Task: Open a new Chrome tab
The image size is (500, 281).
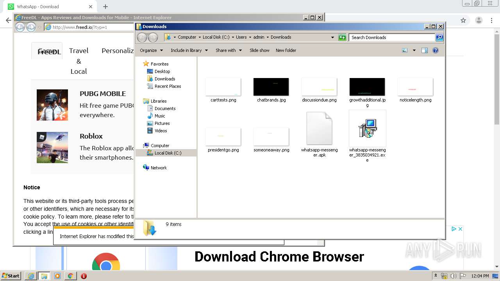Action: [x=105, y=7]
